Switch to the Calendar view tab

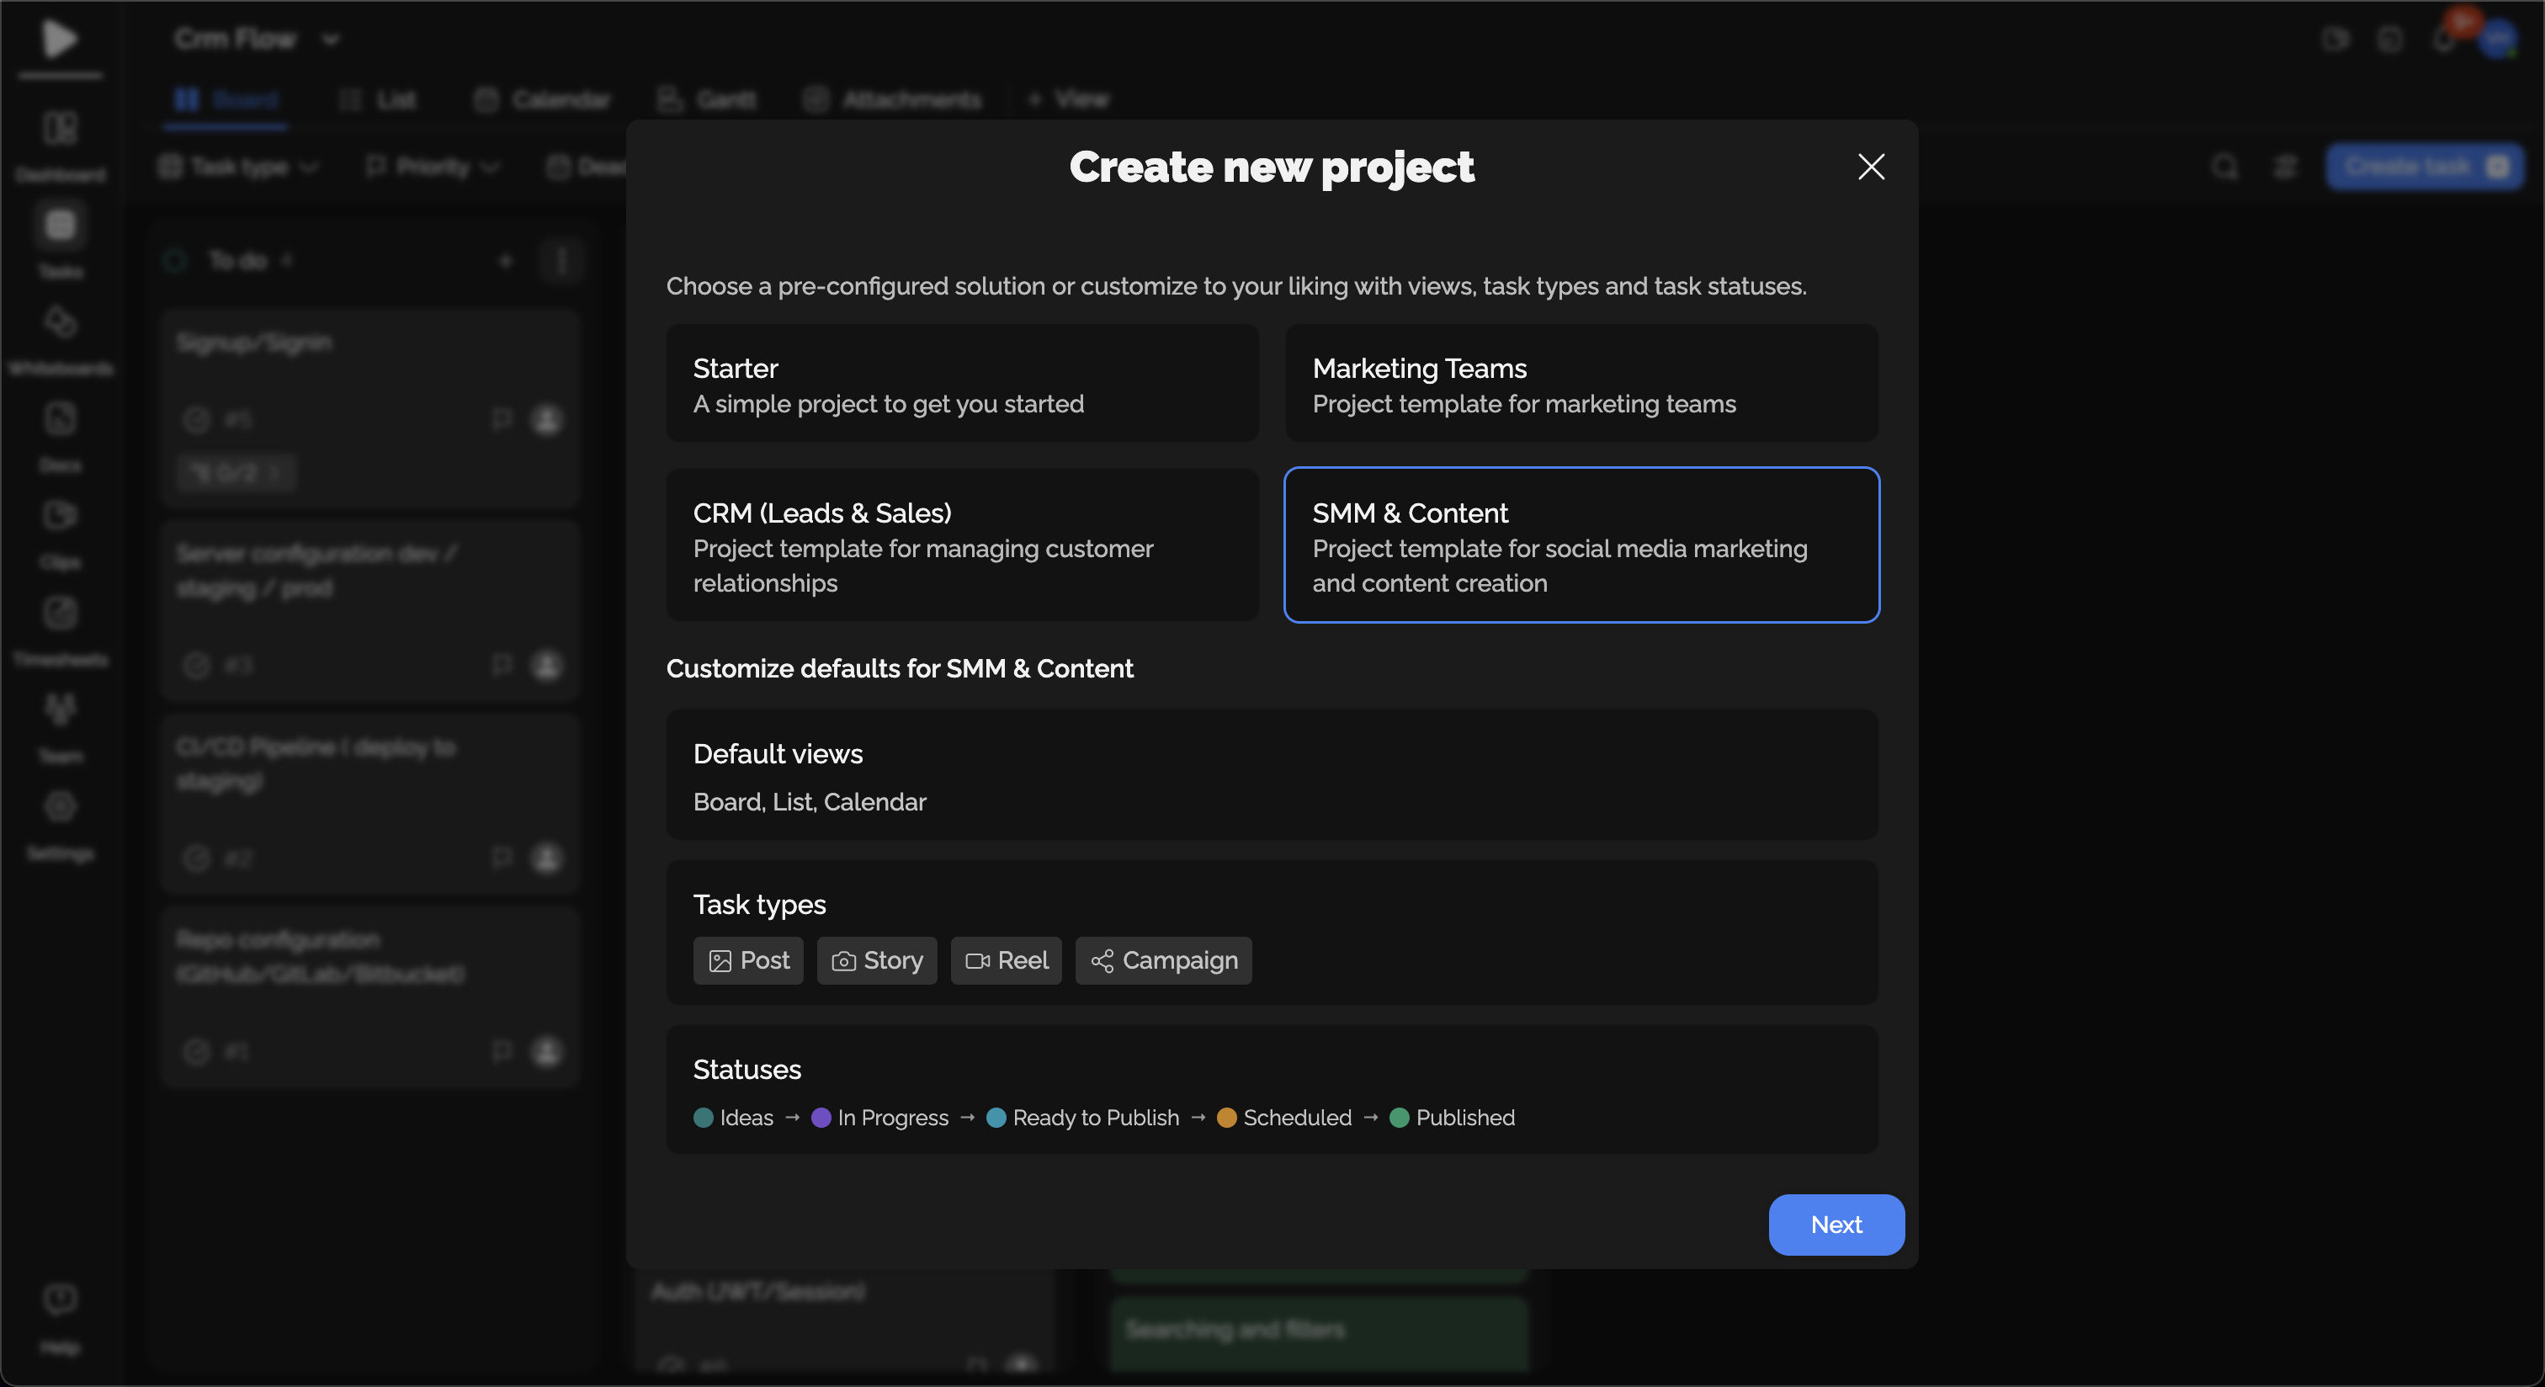tap(542, 100)
